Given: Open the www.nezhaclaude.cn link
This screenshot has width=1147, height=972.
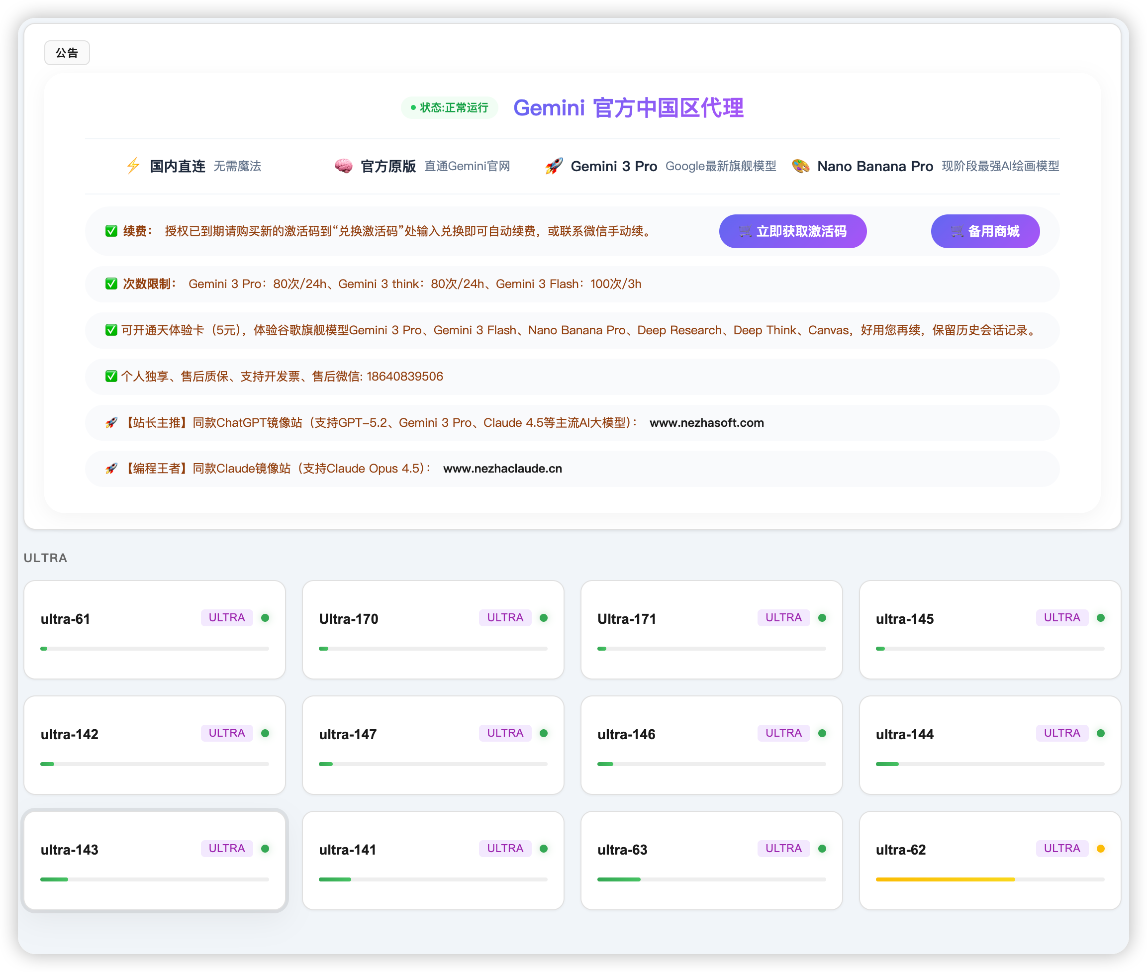Looking at the screenshot, I should [x=502, y=469].
